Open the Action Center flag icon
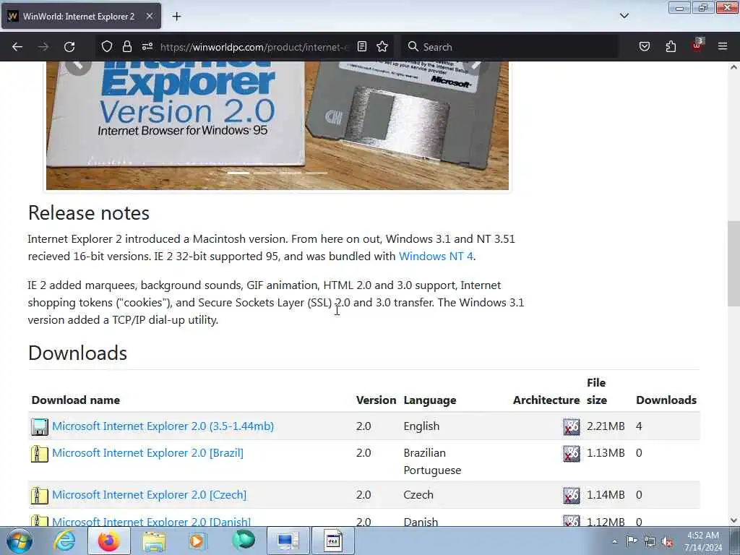The image size is (740, 555). point(632,541)
